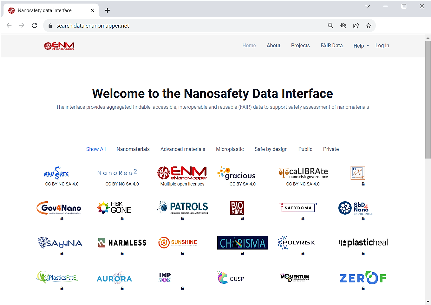Show only Public projects
431x305 pixels.
tap(305, 149)
